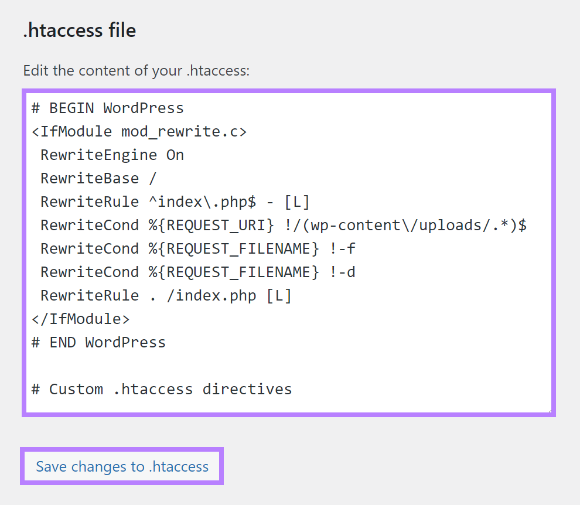Click the 'RewriteRule ^index\.php$ - [L]' line
This screenshot has width=580, height=505.
pos(175,202)
